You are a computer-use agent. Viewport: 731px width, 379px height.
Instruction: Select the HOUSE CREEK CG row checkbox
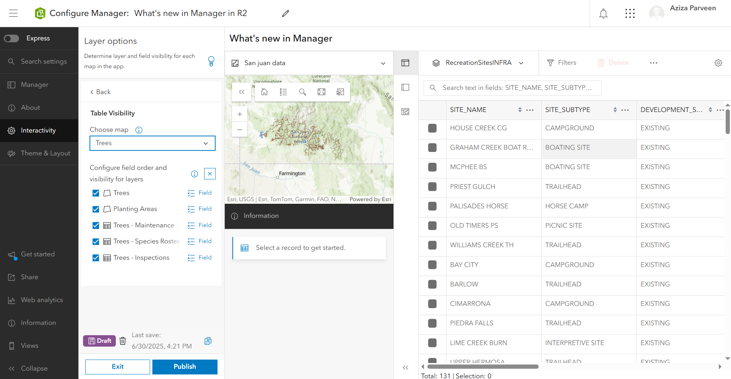tap(432, 128)
